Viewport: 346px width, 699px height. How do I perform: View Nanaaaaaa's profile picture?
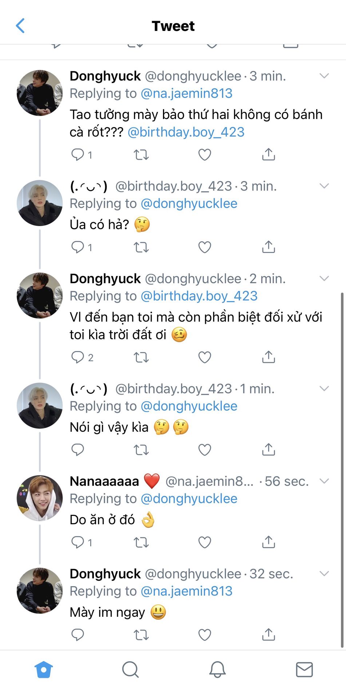point(40,498)
